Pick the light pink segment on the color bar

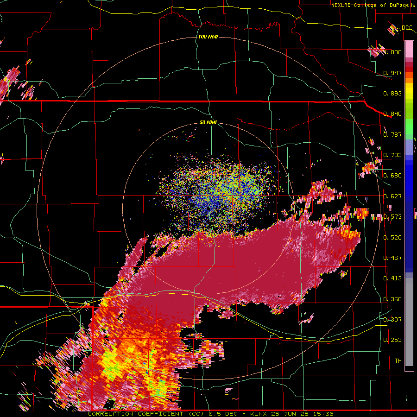pyautogui.click(x=409, y=50)
